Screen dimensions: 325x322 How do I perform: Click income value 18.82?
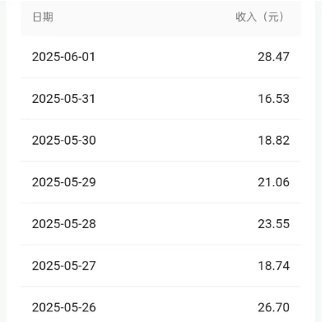(x=274, y=140)
